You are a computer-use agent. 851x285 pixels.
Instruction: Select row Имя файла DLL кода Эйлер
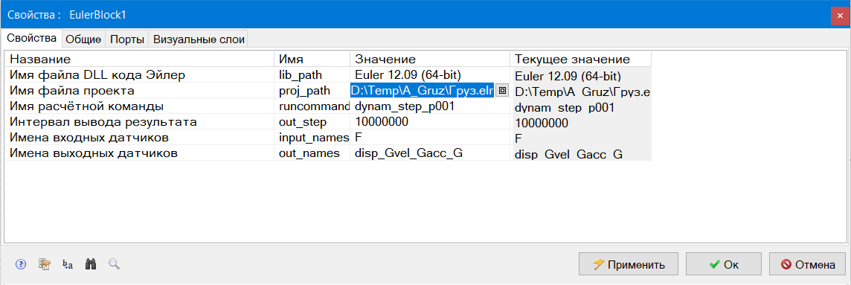[328, 75]
